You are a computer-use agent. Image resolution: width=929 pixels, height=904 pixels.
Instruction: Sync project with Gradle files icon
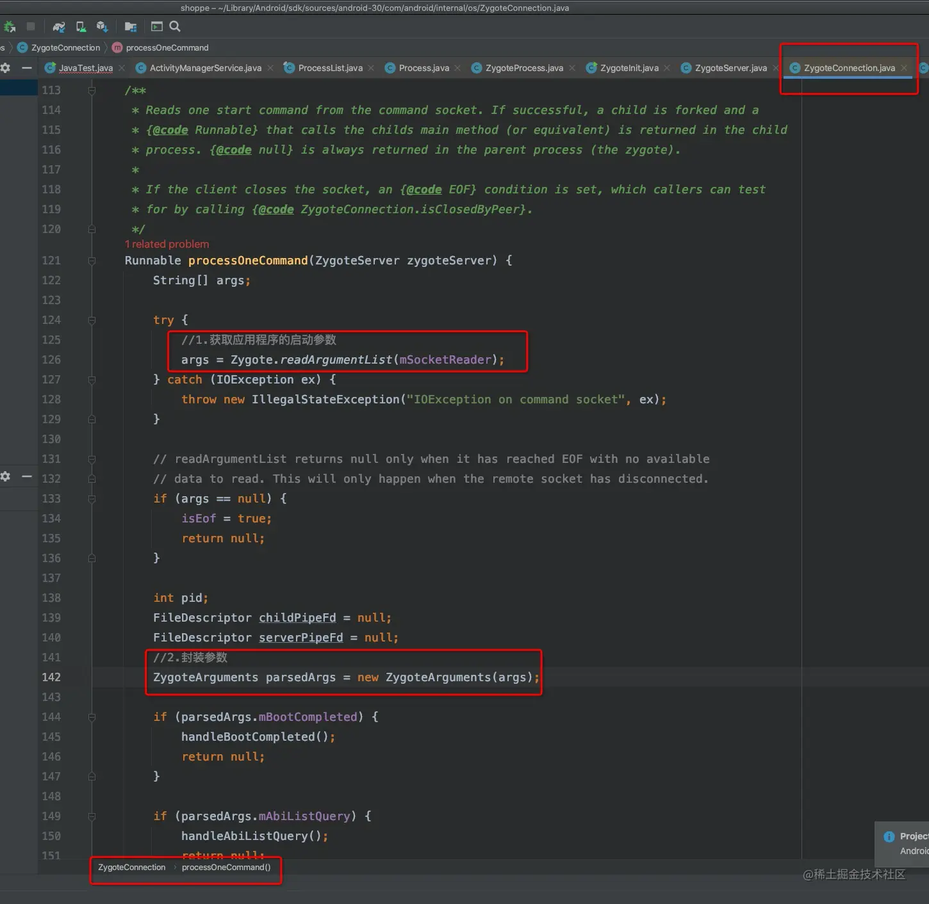[x=59, y=27]
